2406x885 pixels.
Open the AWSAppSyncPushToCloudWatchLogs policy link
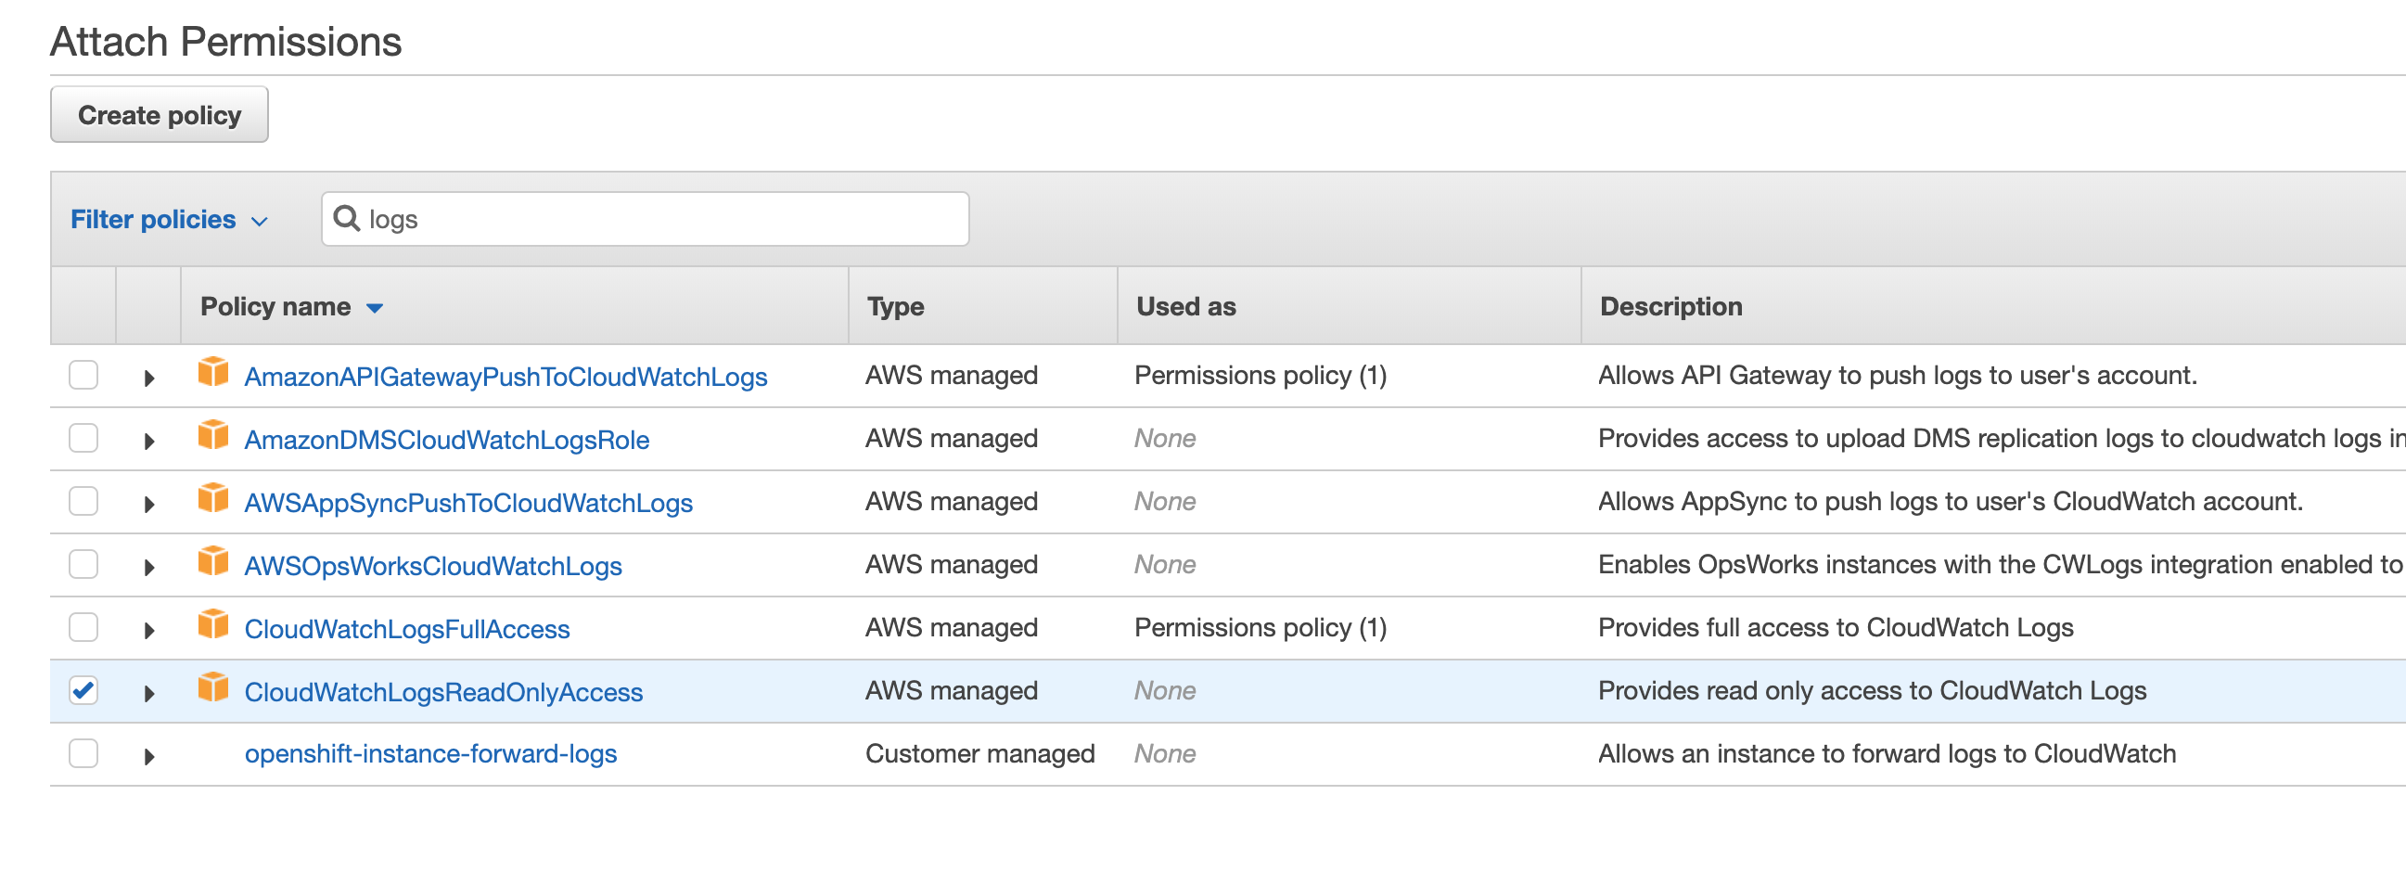click(x=468, y=503)
